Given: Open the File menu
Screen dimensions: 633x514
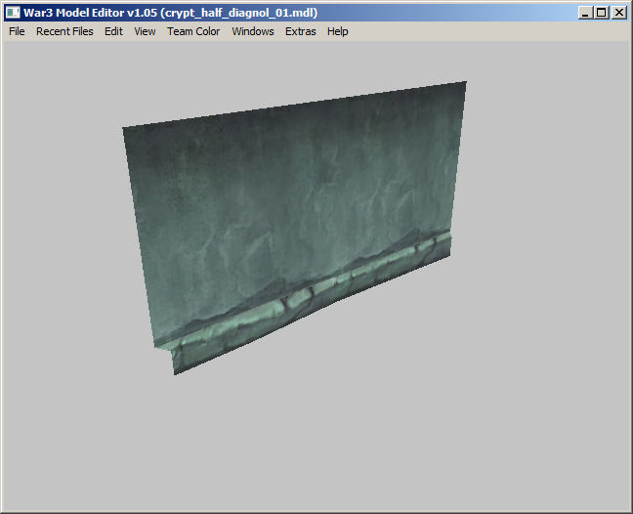Looking at the screenshot, I should click(17, 31).
